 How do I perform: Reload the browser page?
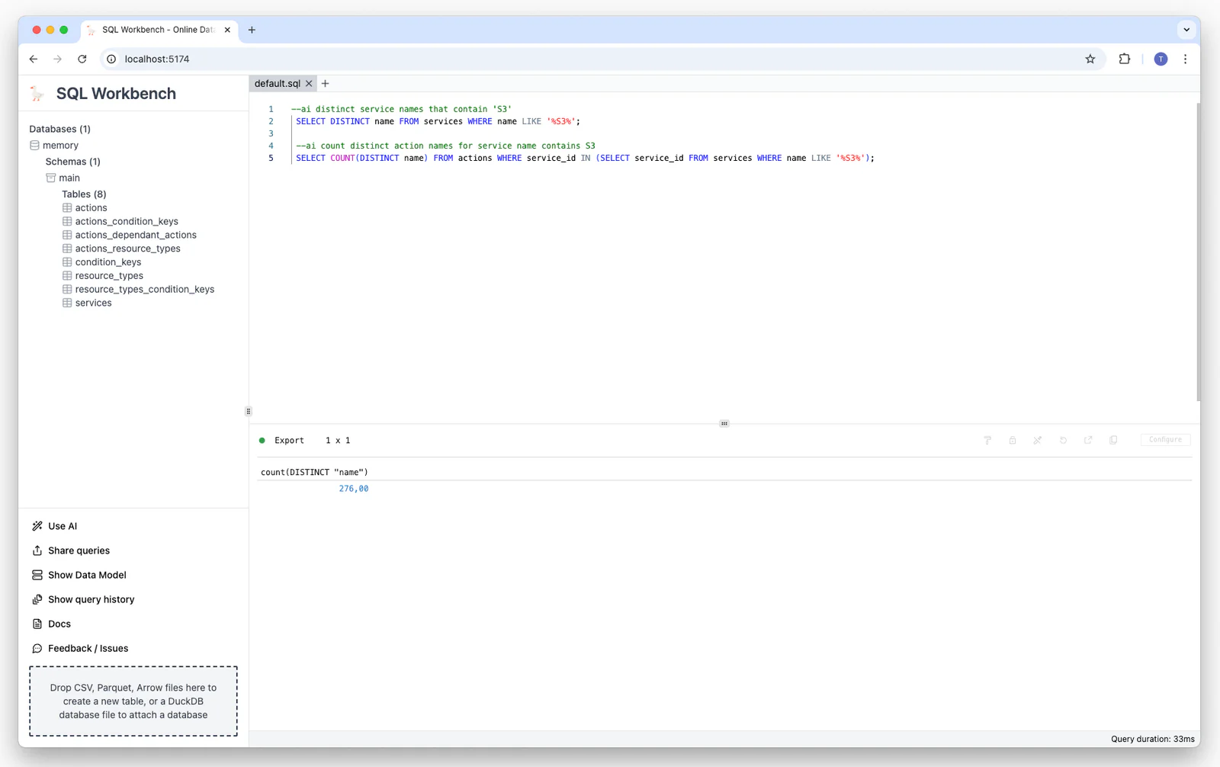[x=82, y=59]
